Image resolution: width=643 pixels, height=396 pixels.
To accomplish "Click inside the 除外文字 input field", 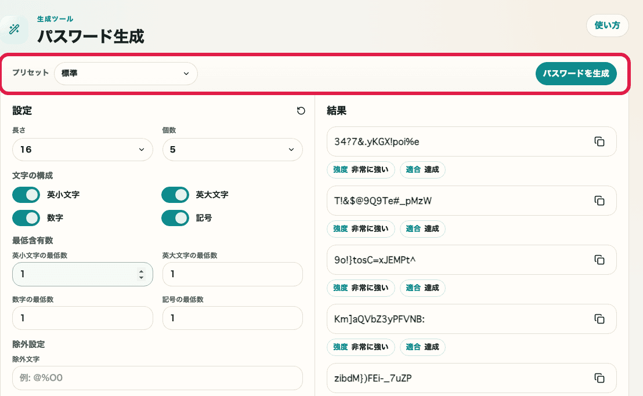I will point(157,378).
